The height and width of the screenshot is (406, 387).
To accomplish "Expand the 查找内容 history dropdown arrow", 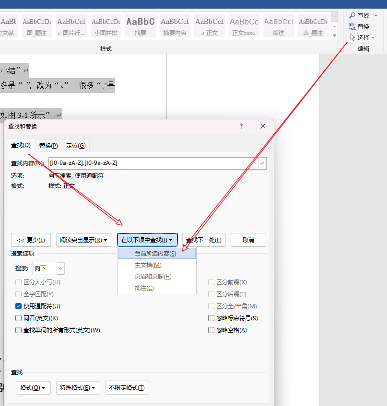I will pos(262,163).
